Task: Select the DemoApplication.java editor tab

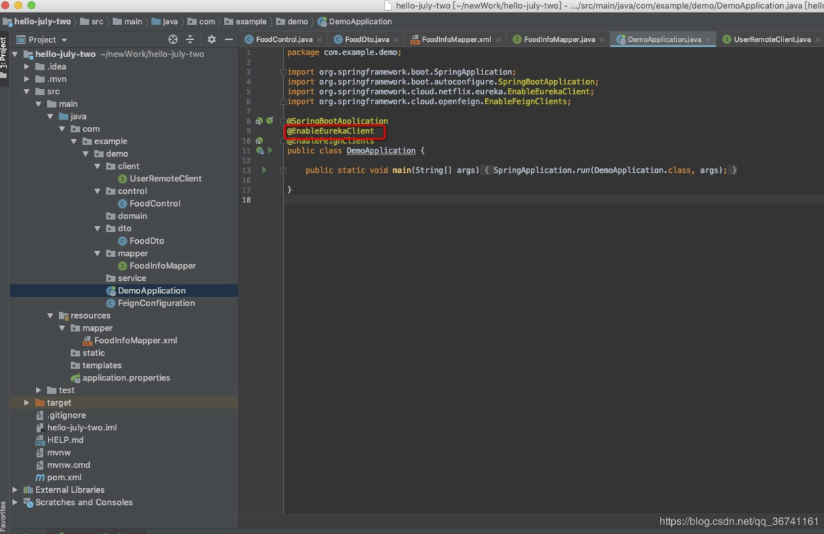Action: [664, 39]
